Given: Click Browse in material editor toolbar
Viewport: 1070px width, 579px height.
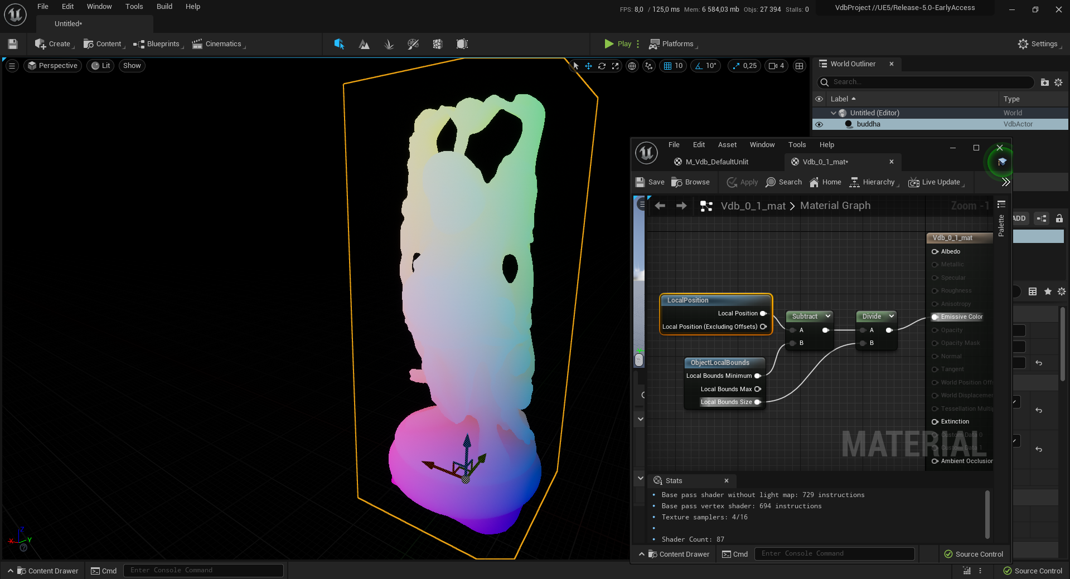Looking at the screenshot, I should coord(691,182).
